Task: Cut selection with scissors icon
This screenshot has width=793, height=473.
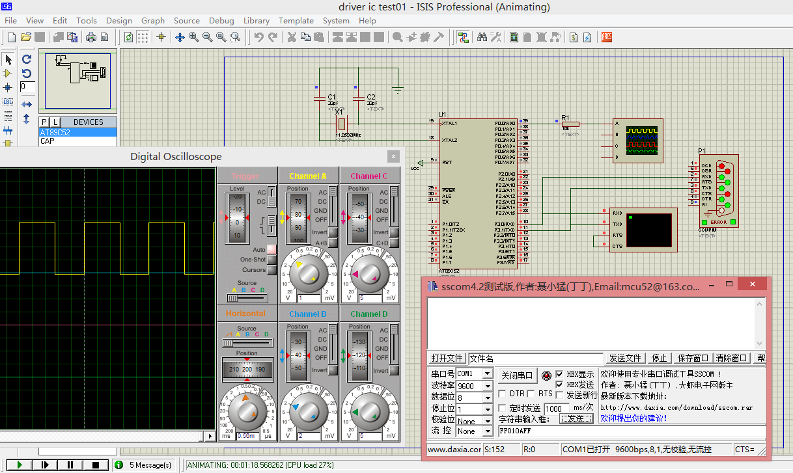Action: tap(292, 37)
